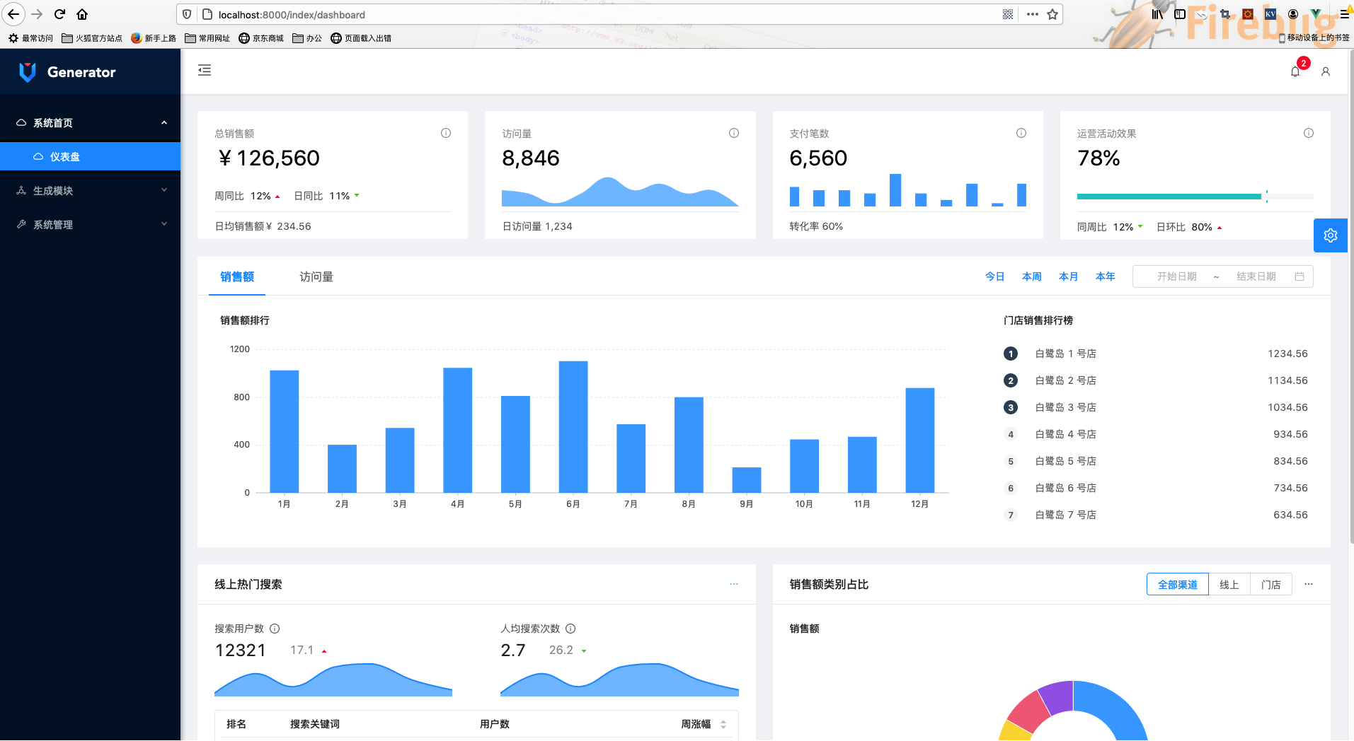Click info icon next to 人均搜索次数
The width and height of the screenshot is (1354, 741).
pyautogui.click(x=570, y=629)
